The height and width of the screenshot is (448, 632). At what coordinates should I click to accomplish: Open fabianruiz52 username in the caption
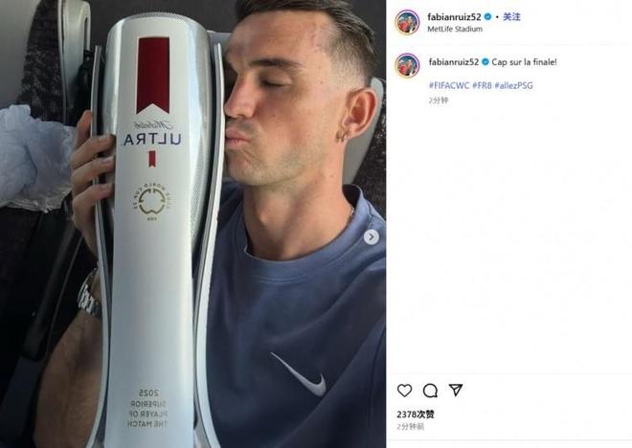(454, 62)
